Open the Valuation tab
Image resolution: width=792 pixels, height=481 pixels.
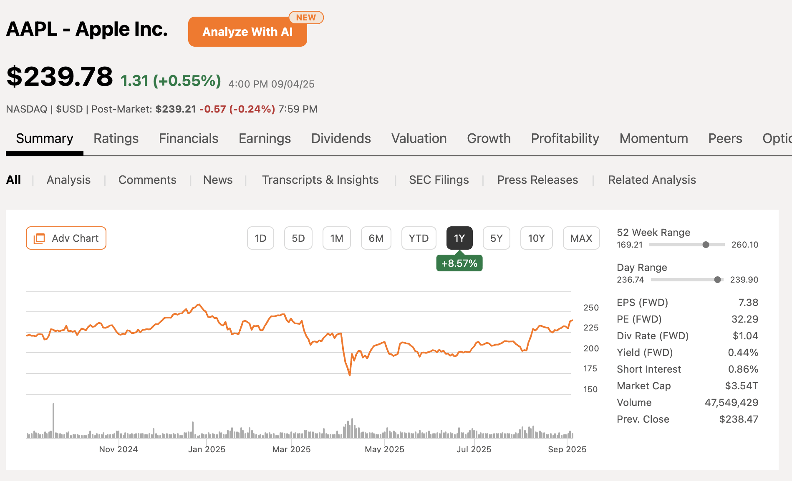click(x=419, y=138)
